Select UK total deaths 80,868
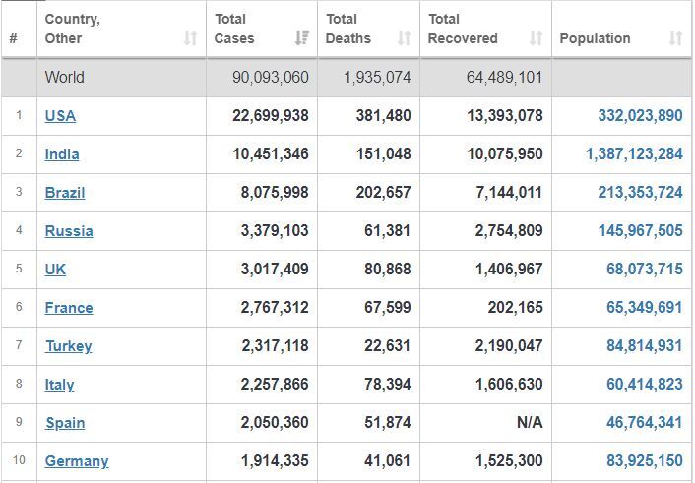The image size is (695, 483). tap(388, 270)
